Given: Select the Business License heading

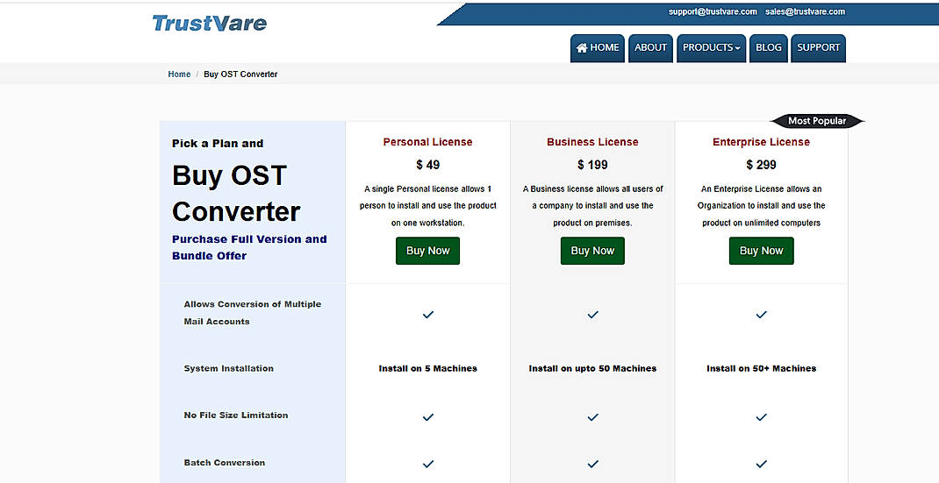Looking at the screenshot, I should pos(592,142).
